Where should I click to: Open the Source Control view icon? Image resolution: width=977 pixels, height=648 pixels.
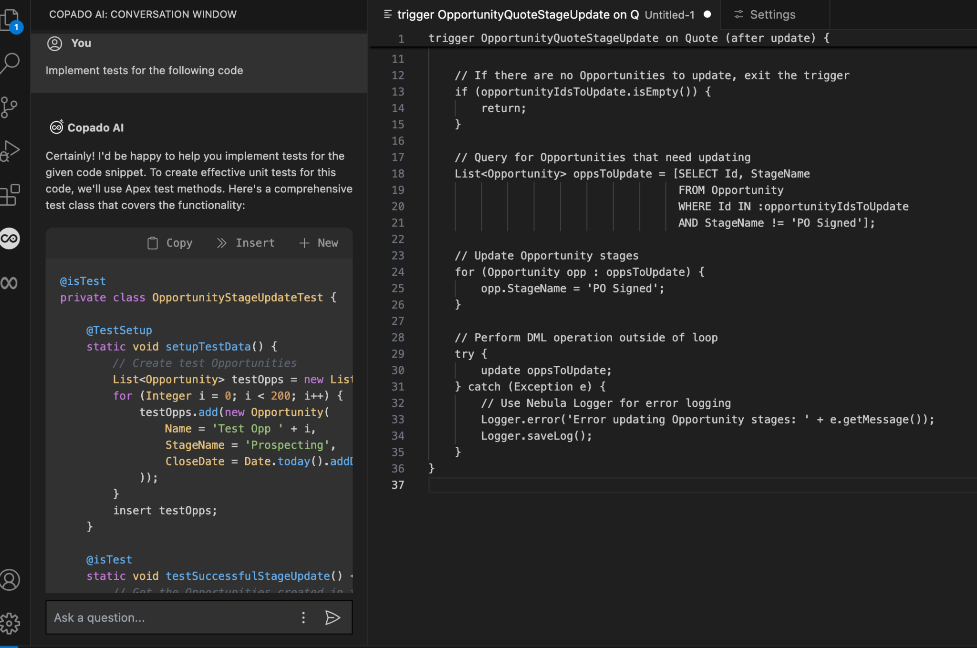(10, 107)
